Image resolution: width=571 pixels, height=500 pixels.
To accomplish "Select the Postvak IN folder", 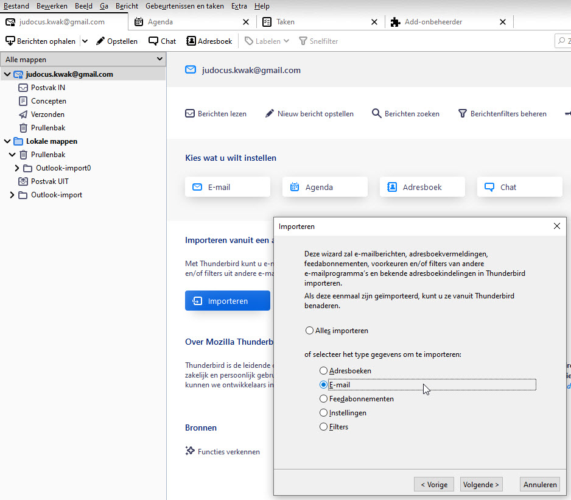I will [47, 88].
